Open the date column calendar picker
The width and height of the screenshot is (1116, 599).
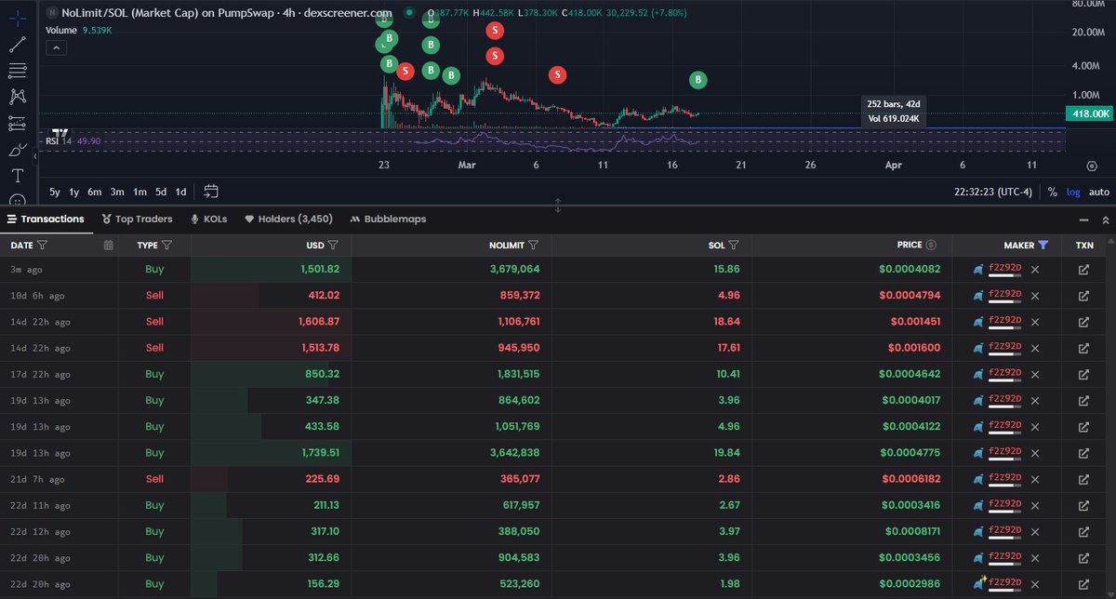(109, 246)
